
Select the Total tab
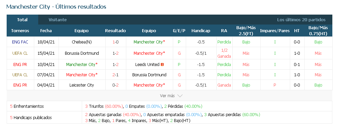(22, 20)
